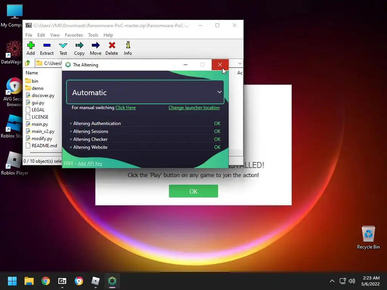The image size is (387, 290).
Task: Click the volume speaker icon in tray
Action: click(352, 281)
